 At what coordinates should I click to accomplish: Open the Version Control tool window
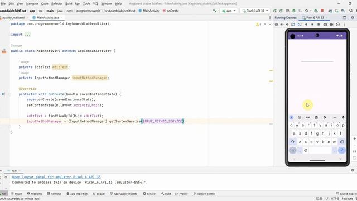tap(204, 194)
